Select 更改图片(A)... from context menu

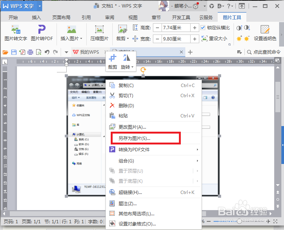[x=154, y=127]
